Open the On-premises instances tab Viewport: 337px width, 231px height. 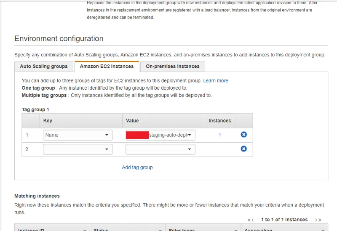pyautogui.click(x=173, y=66)
